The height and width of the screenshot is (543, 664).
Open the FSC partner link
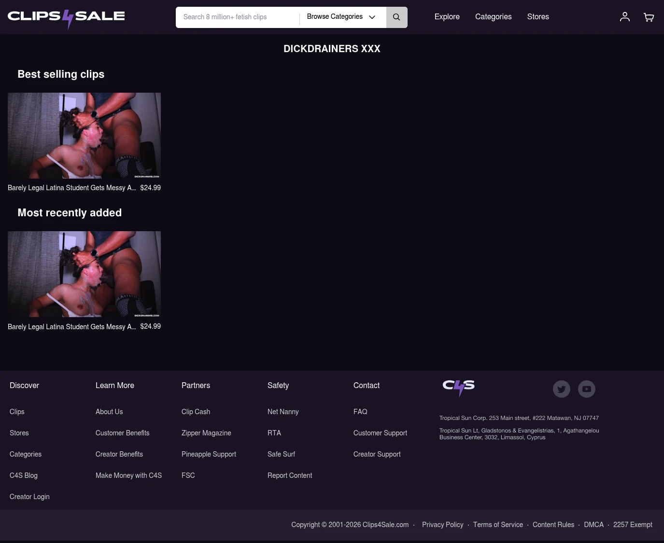click(x=188, y=475)
